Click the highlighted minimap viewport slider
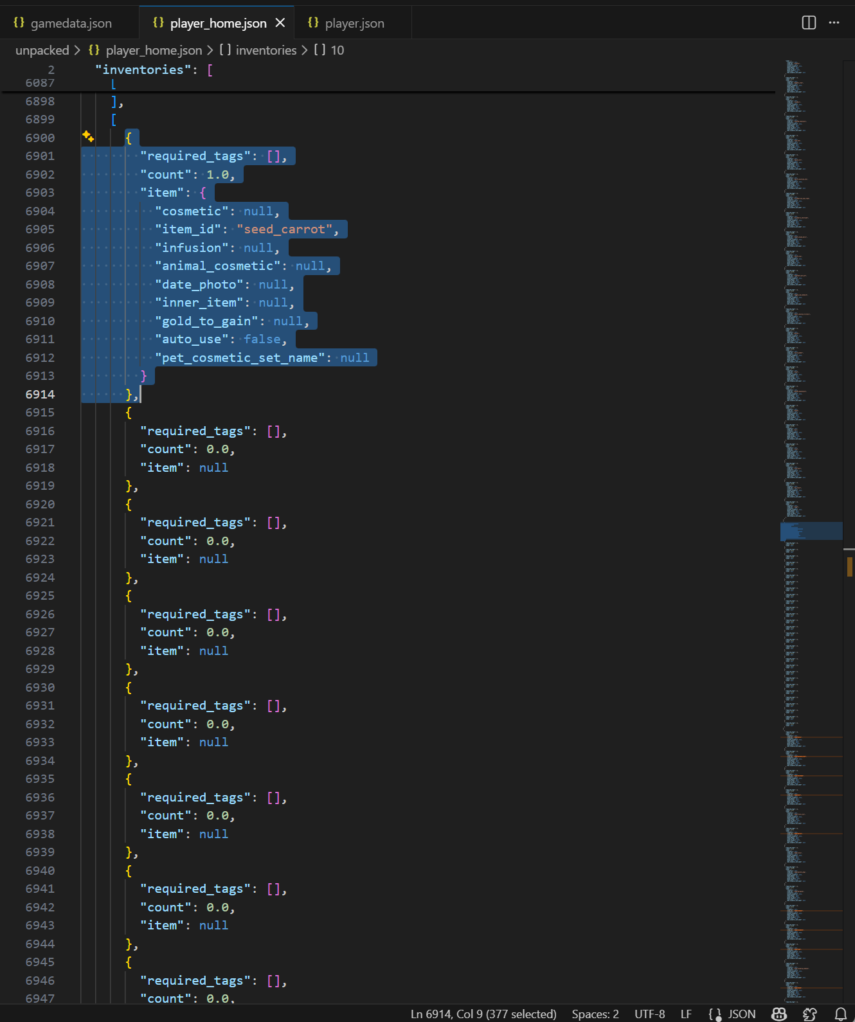The width and height of the screenshot is (855, 1022). (811, 531)
